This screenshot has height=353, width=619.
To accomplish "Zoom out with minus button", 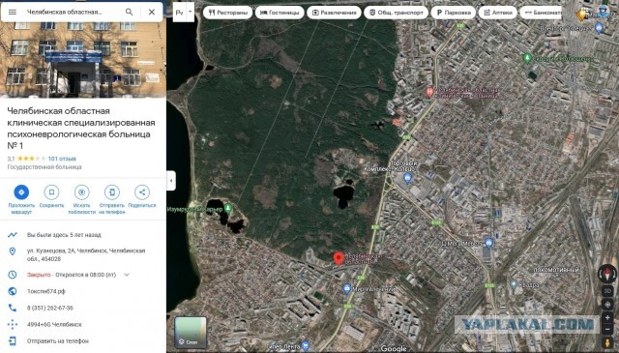I will [607, 329].
